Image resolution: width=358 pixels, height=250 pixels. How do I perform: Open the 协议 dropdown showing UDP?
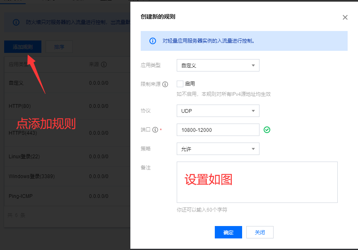218,111
